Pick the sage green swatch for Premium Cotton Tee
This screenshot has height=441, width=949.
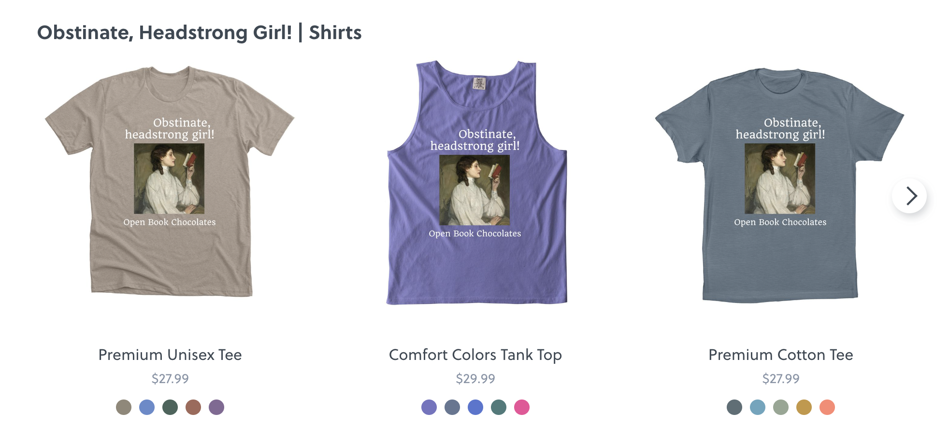[781, 407]
